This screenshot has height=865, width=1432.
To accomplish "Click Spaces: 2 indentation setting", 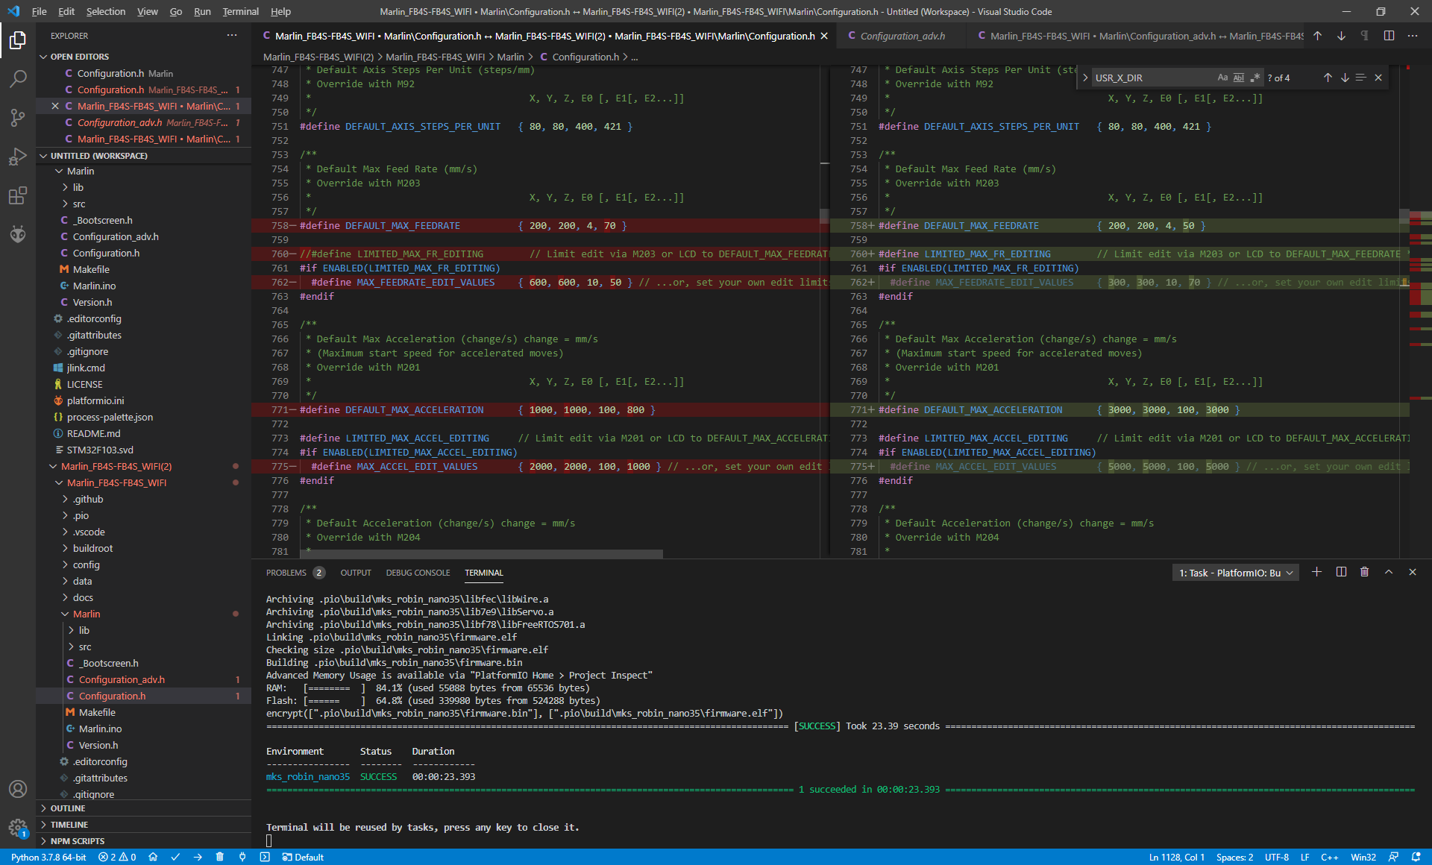I will point(1234,857).
